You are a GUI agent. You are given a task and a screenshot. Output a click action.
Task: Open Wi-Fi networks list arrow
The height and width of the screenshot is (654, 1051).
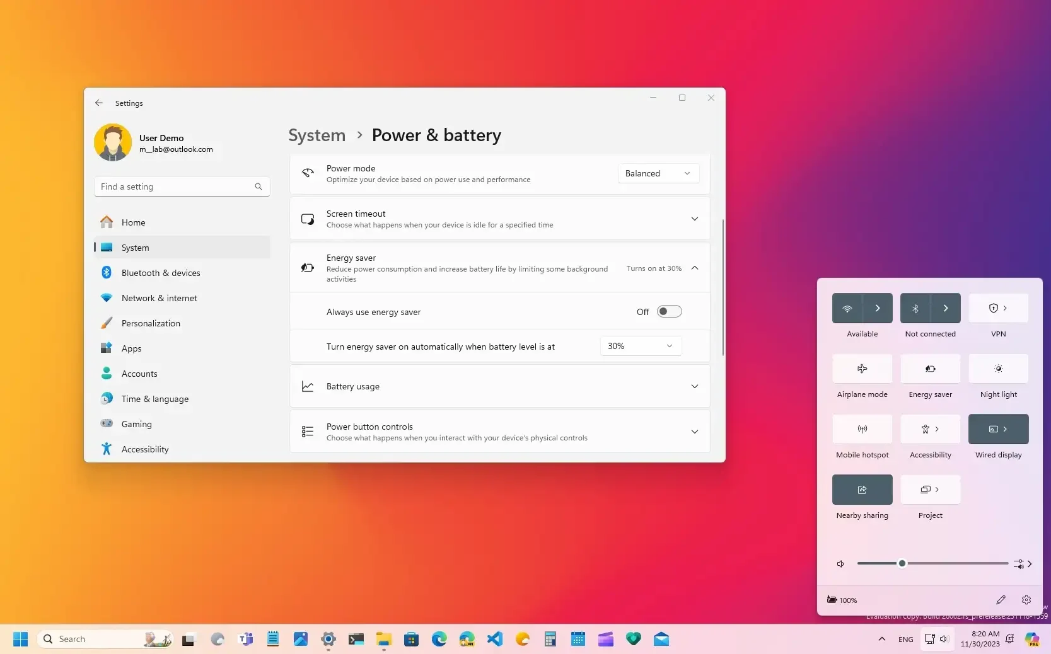tap(878, 308)
